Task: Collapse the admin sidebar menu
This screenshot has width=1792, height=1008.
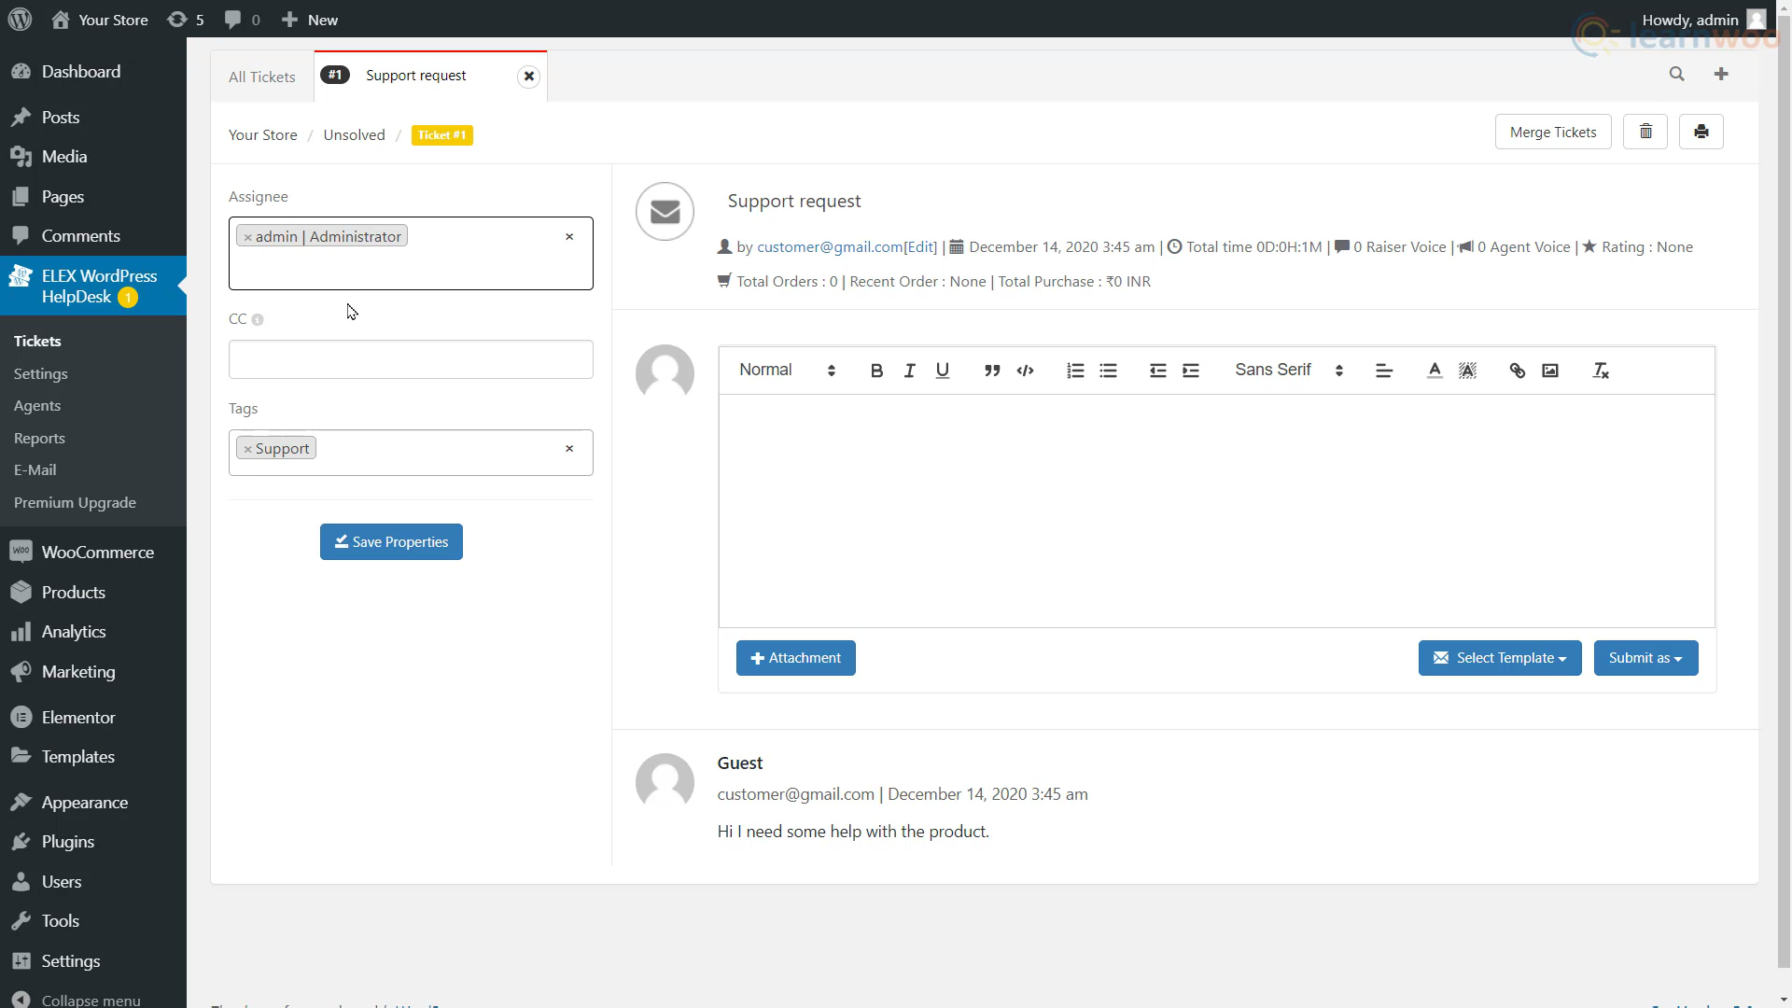Action: point(93,998)
